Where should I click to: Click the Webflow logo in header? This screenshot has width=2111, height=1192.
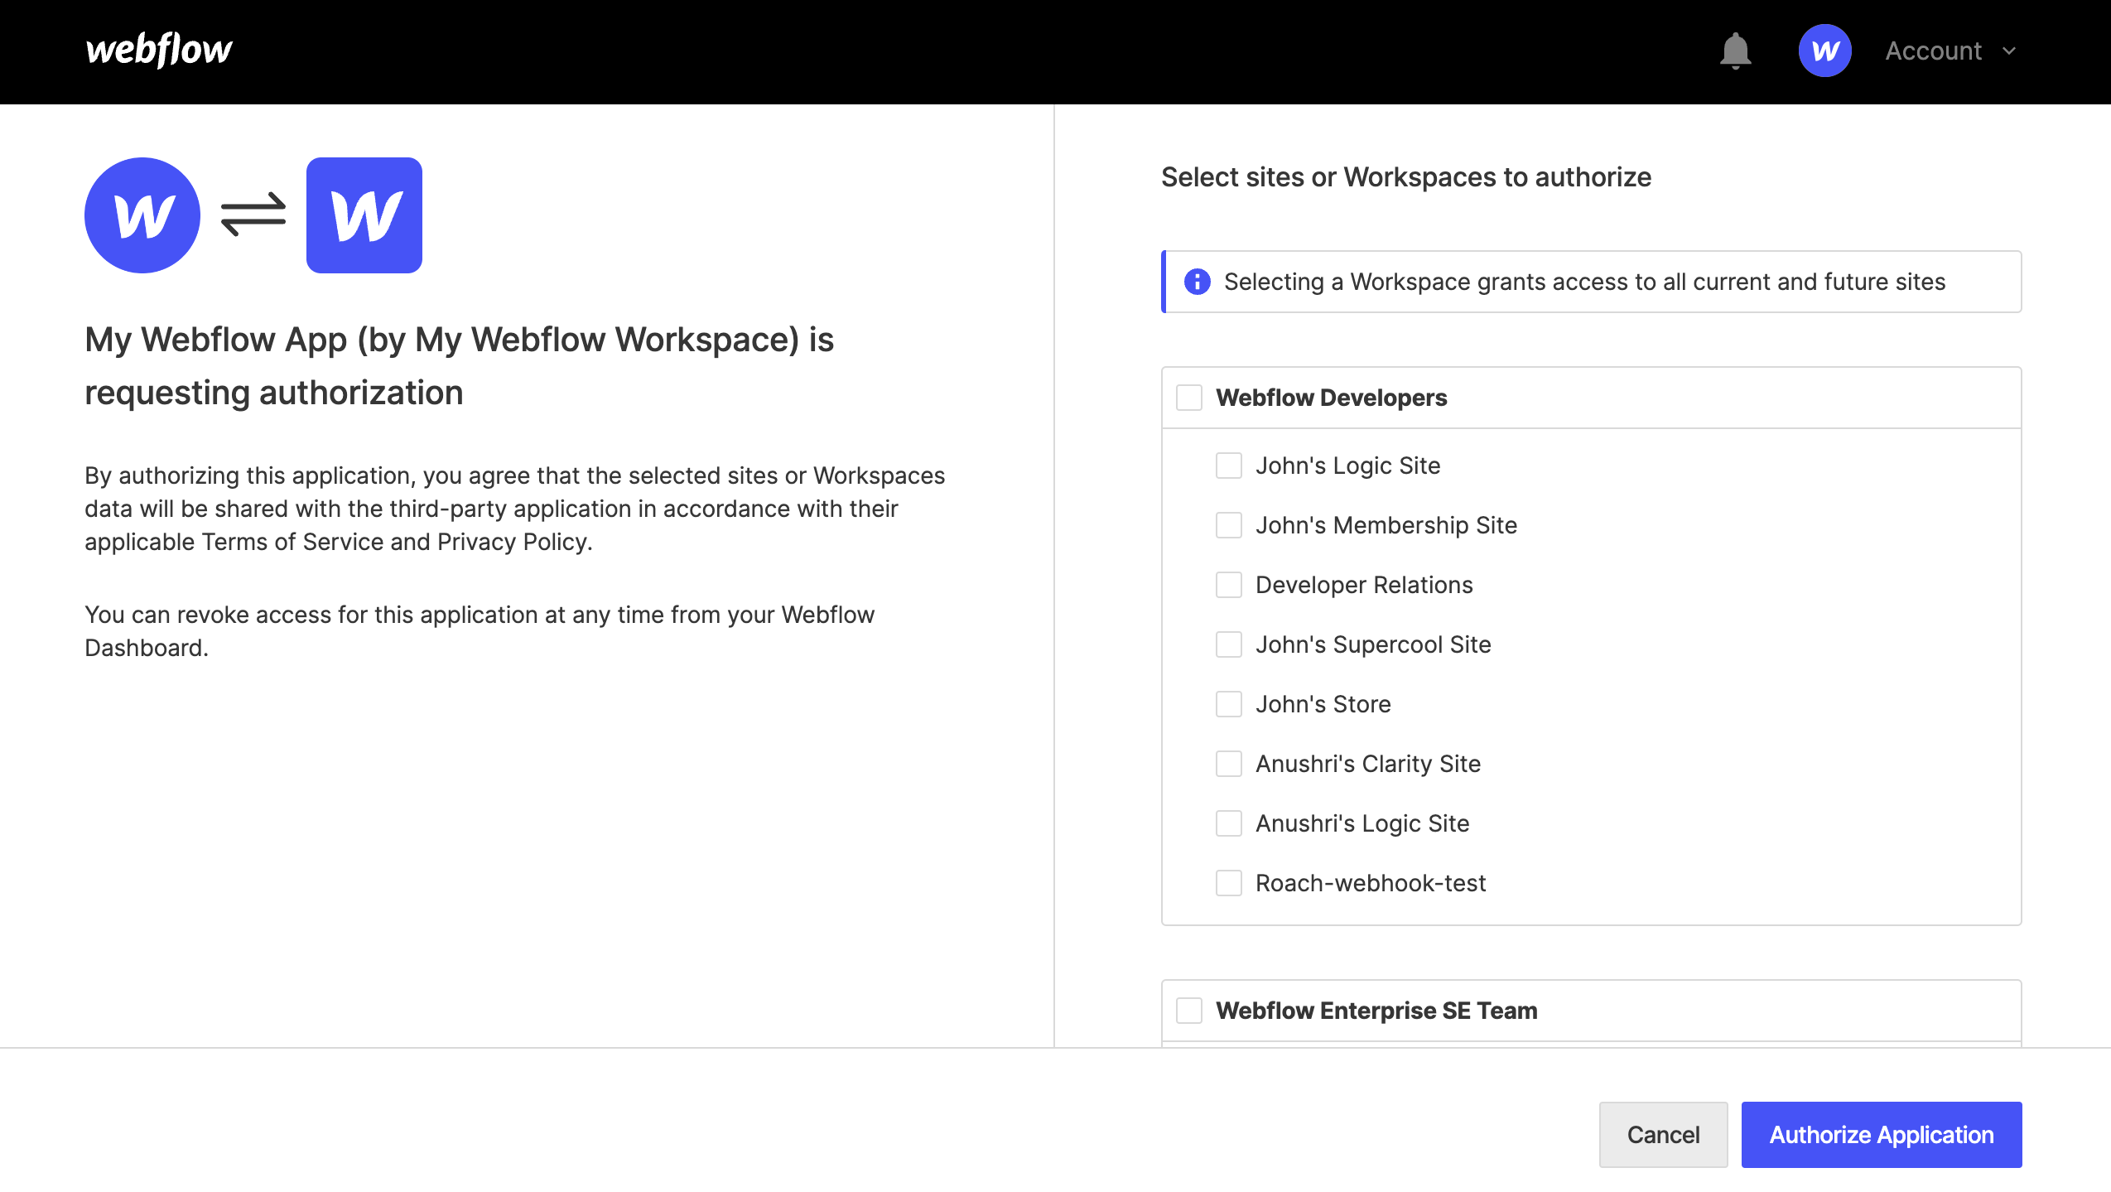(x=159, y=51)
